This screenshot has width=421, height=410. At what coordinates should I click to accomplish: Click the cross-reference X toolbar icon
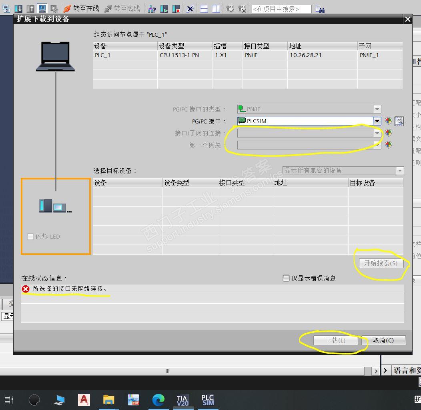pyautogui.click(x=190, y=9)
